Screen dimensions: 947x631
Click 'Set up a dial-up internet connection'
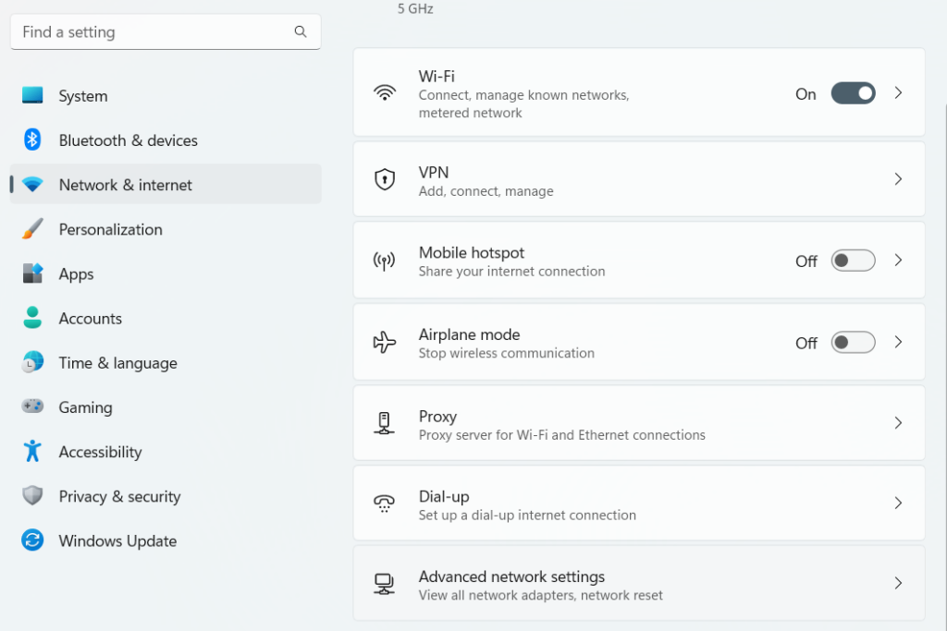click(527, 516)
